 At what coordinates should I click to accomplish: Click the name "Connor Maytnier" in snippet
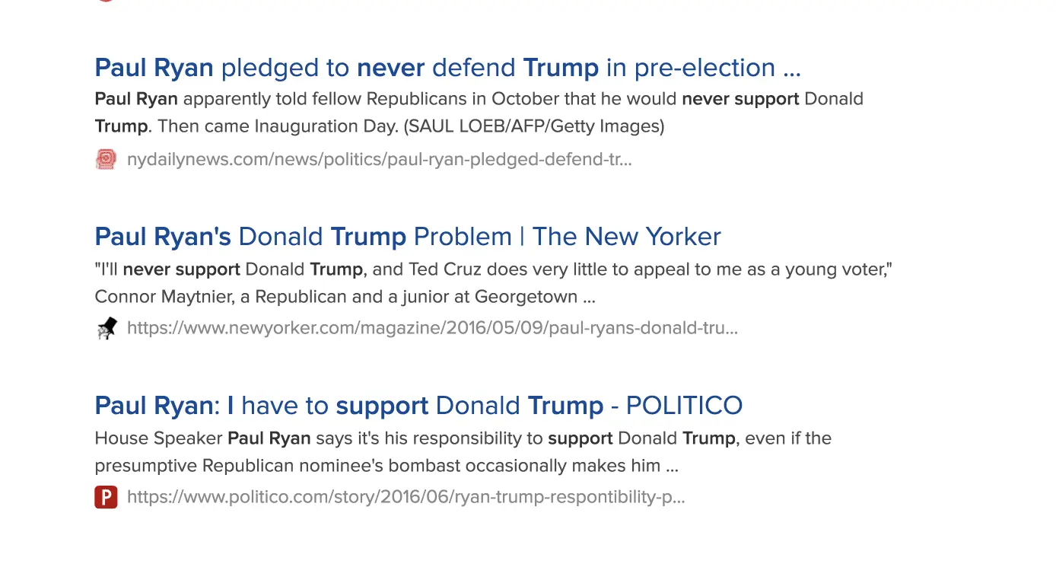tap(164, 296)
